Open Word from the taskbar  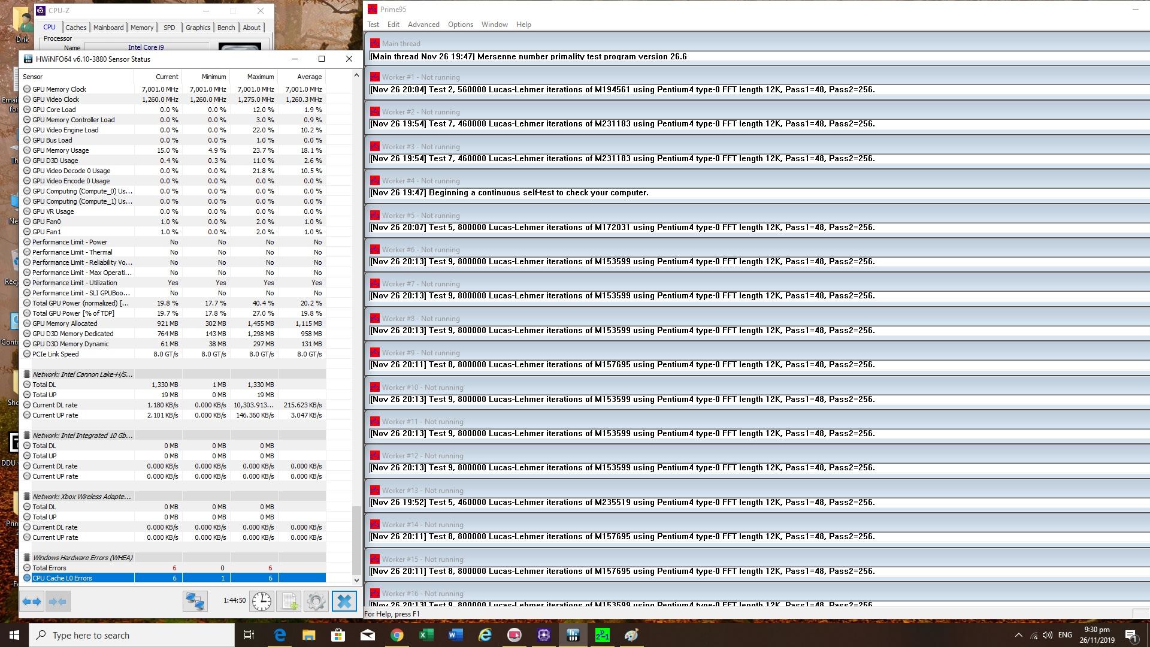456,635
